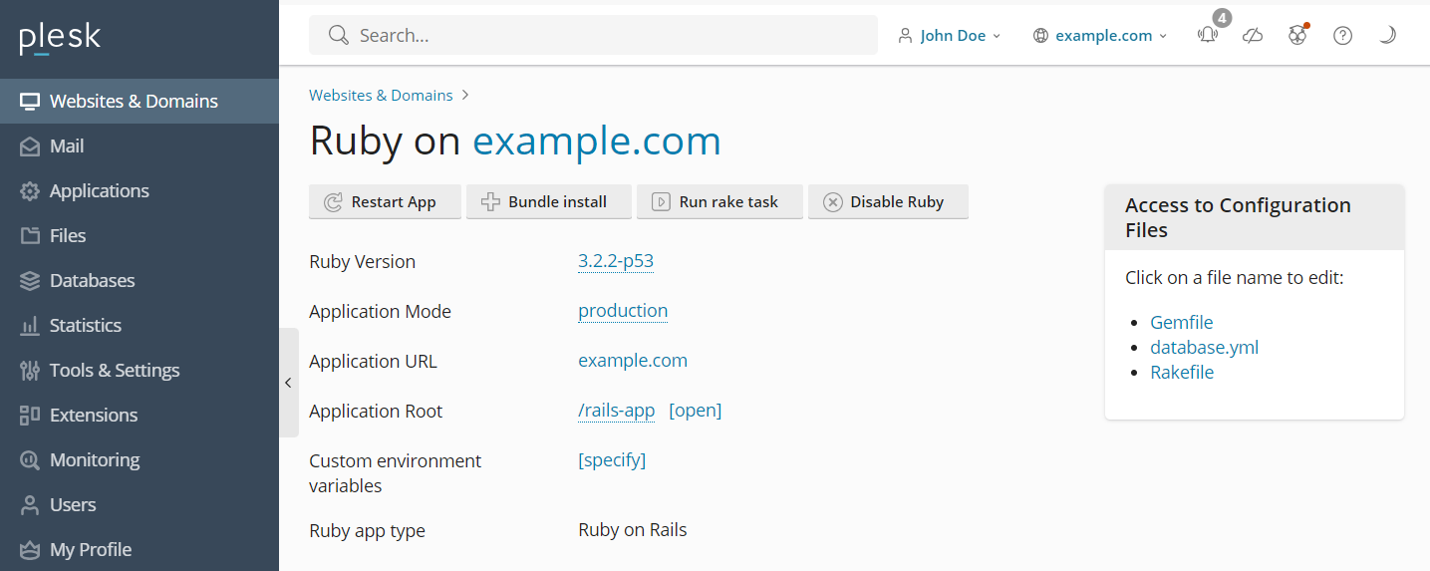
Task: Open the John Doe account dropdown
Action: [950, 36]
